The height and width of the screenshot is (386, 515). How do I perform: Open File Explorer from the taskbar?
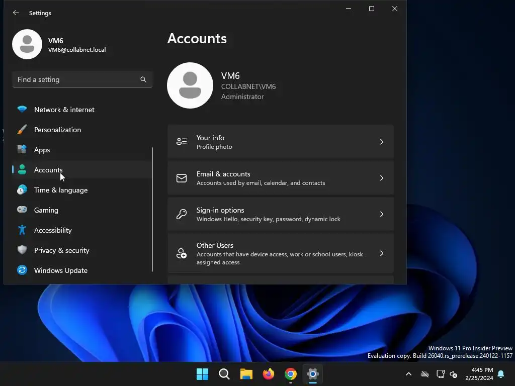coord(246,374)
